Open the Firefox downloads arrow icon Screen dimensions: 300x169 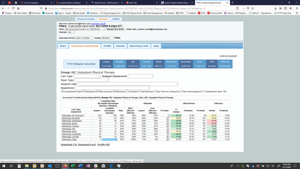276,8
